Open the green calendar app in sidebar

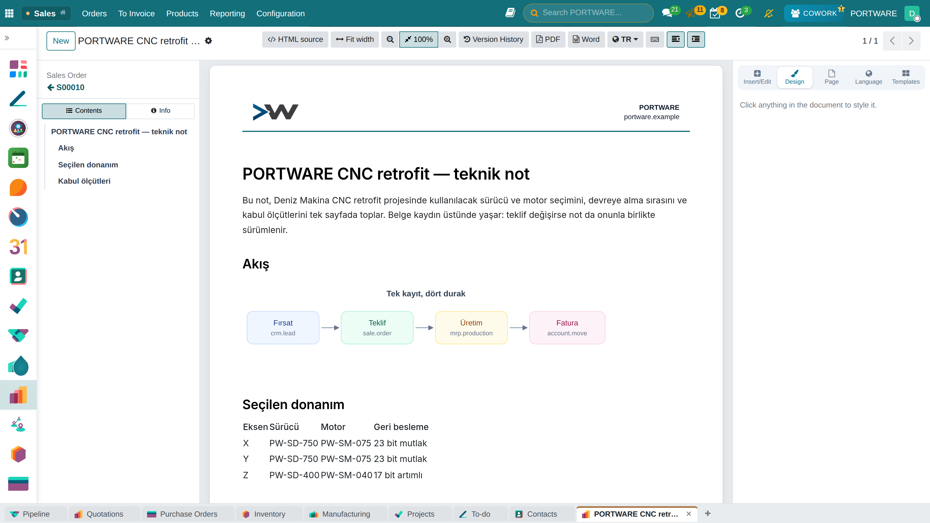point(18,158)
